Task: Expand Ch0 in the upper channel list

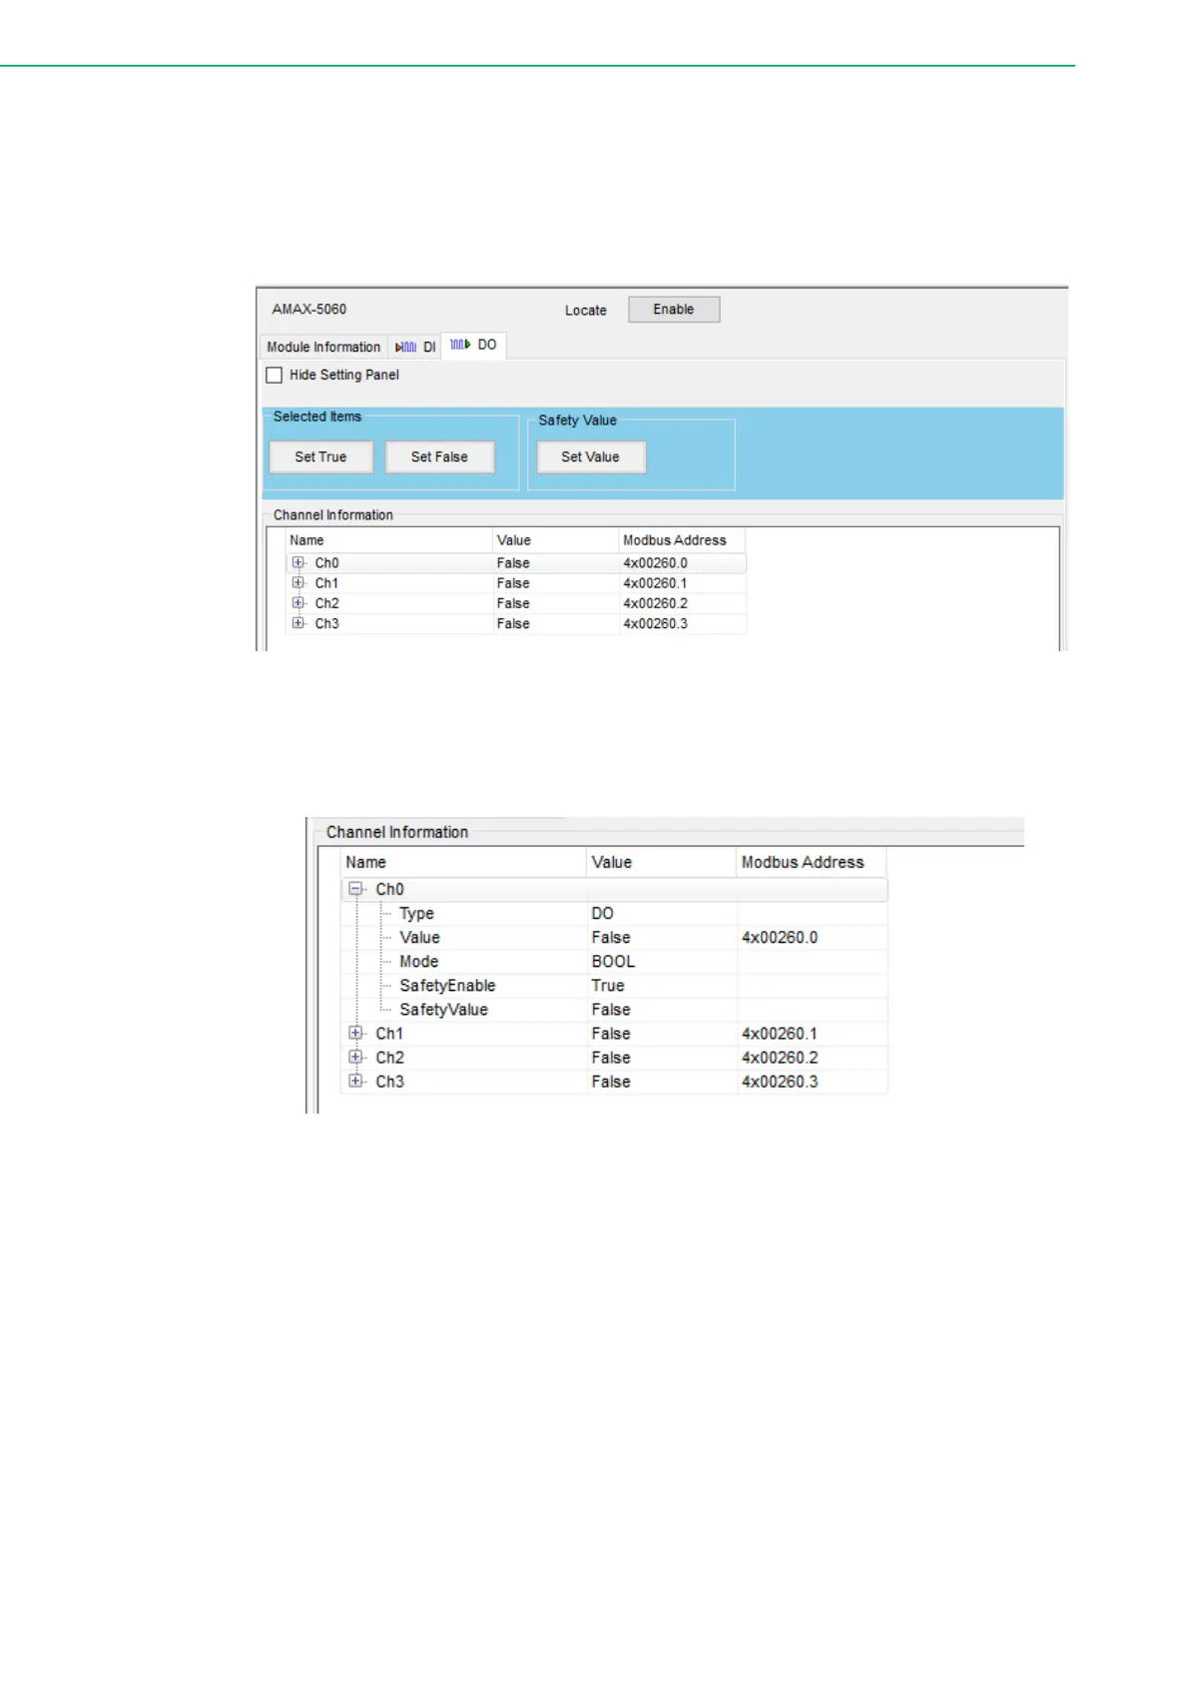Action: point(297,563)
